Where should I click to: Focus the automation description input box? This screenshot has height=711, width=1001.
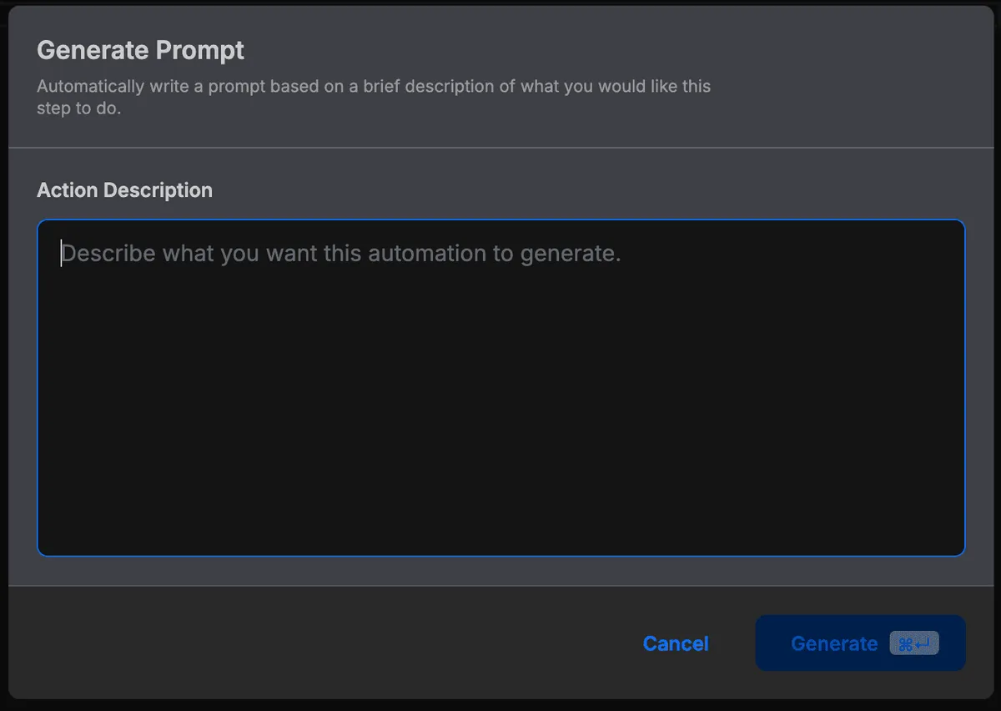pyautogui.click(x=500, y=387)
